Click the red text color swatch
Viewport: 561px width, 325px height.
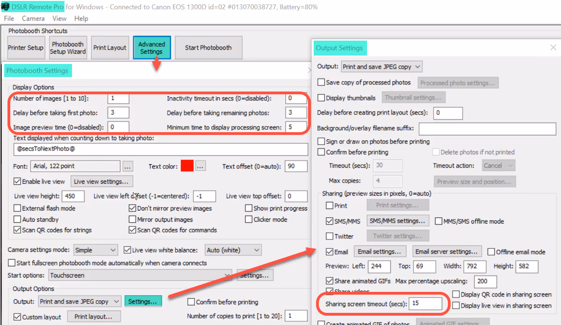(187, 166)
